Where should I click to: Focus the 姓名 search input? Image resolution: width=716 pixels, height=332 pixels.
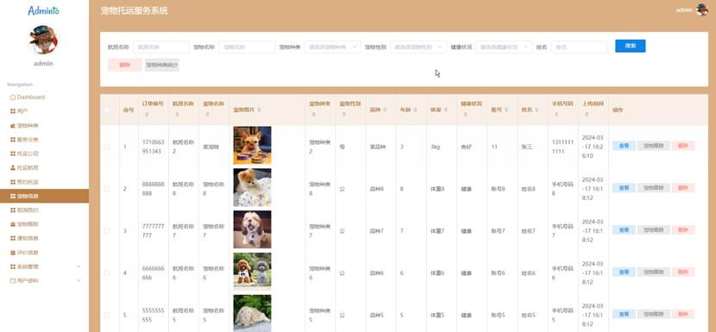point(580,47)
